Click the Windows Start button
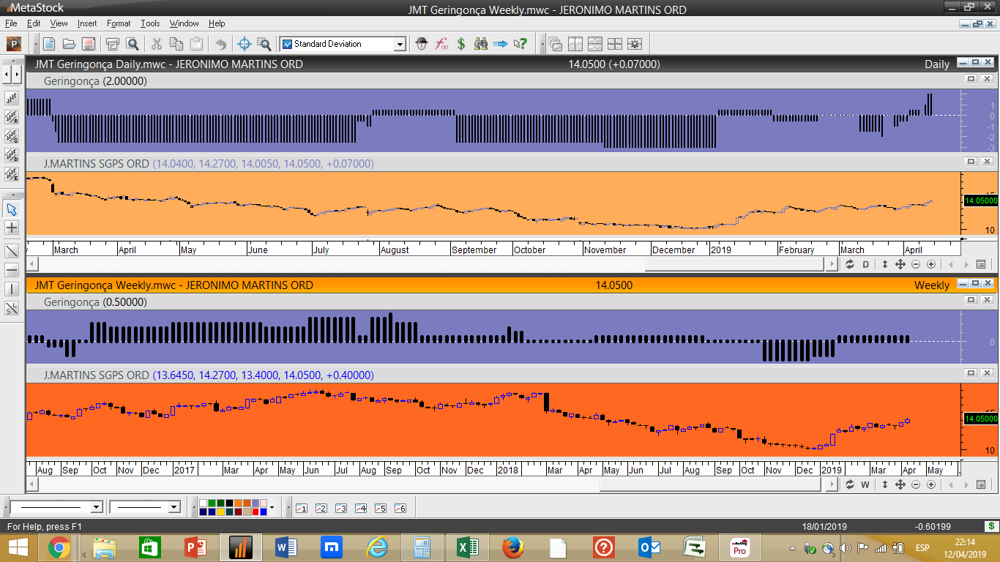1000x562 pixels. 18,547
